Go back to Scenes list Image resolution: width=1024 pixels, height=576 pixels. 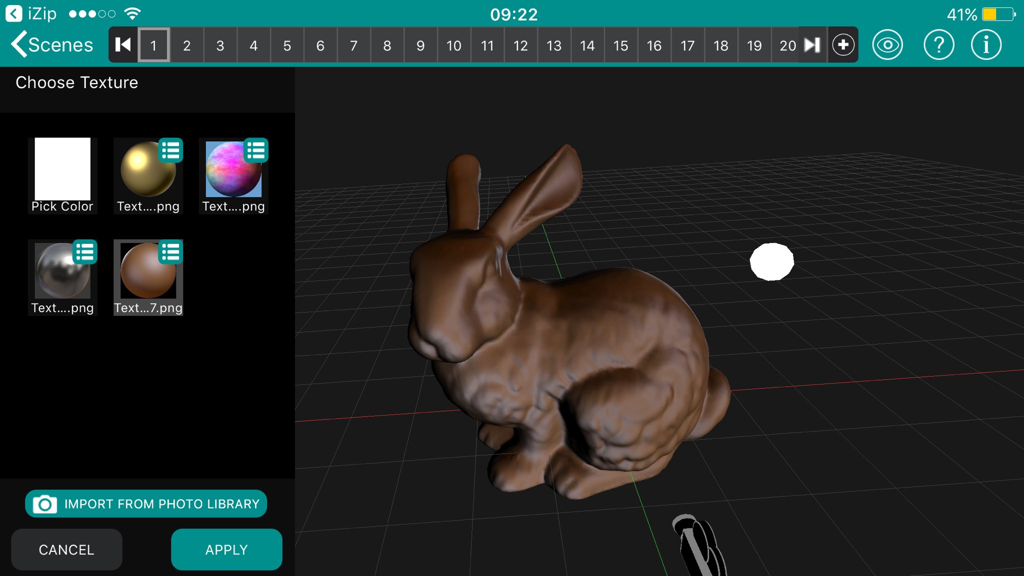[x=52, y=45]
